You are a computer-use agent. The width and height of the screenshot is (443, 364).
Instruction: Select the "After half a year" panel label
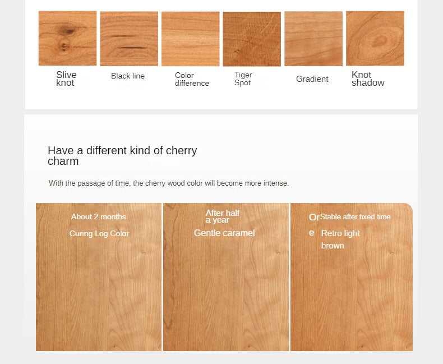[222, 216]
